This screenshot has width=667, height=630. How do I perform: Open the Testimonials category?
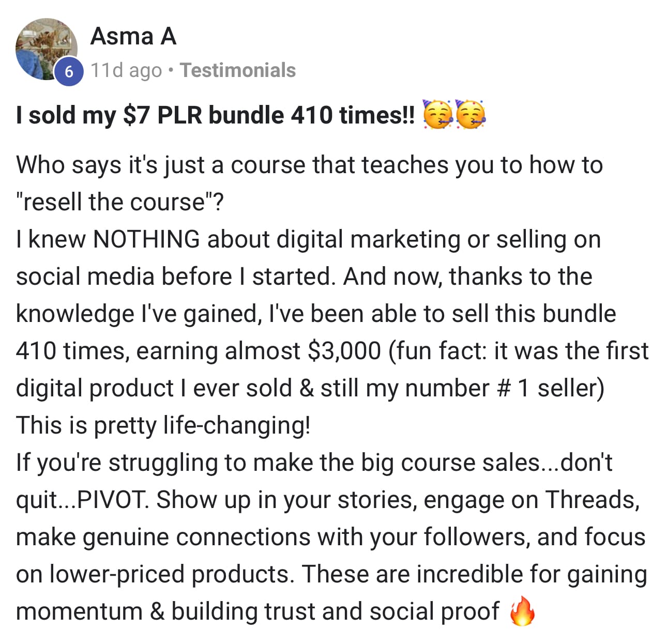[238, 70]
